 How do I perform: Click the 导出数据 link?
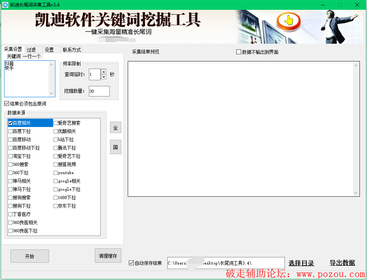(343, 263)
